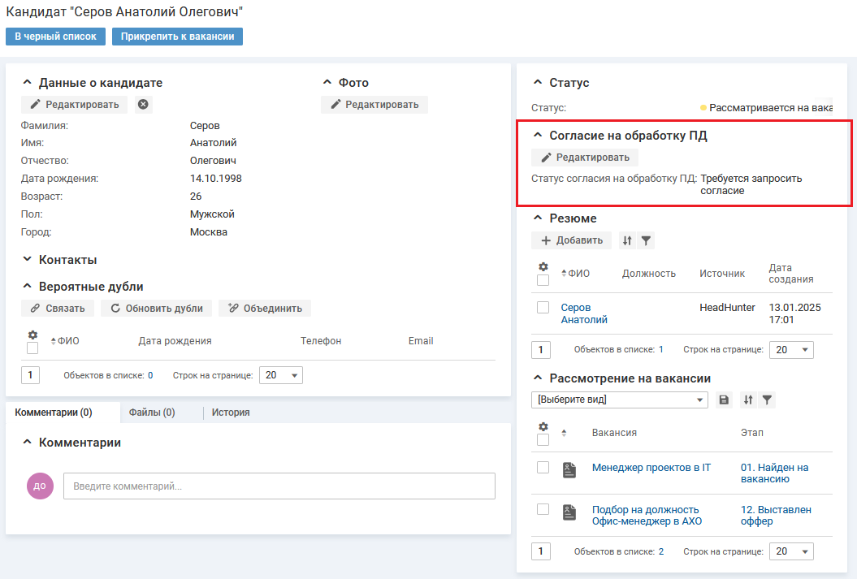This screenshot has height=579, width=857.
Task: Open the История tab
Action: [x=231, y=413]
